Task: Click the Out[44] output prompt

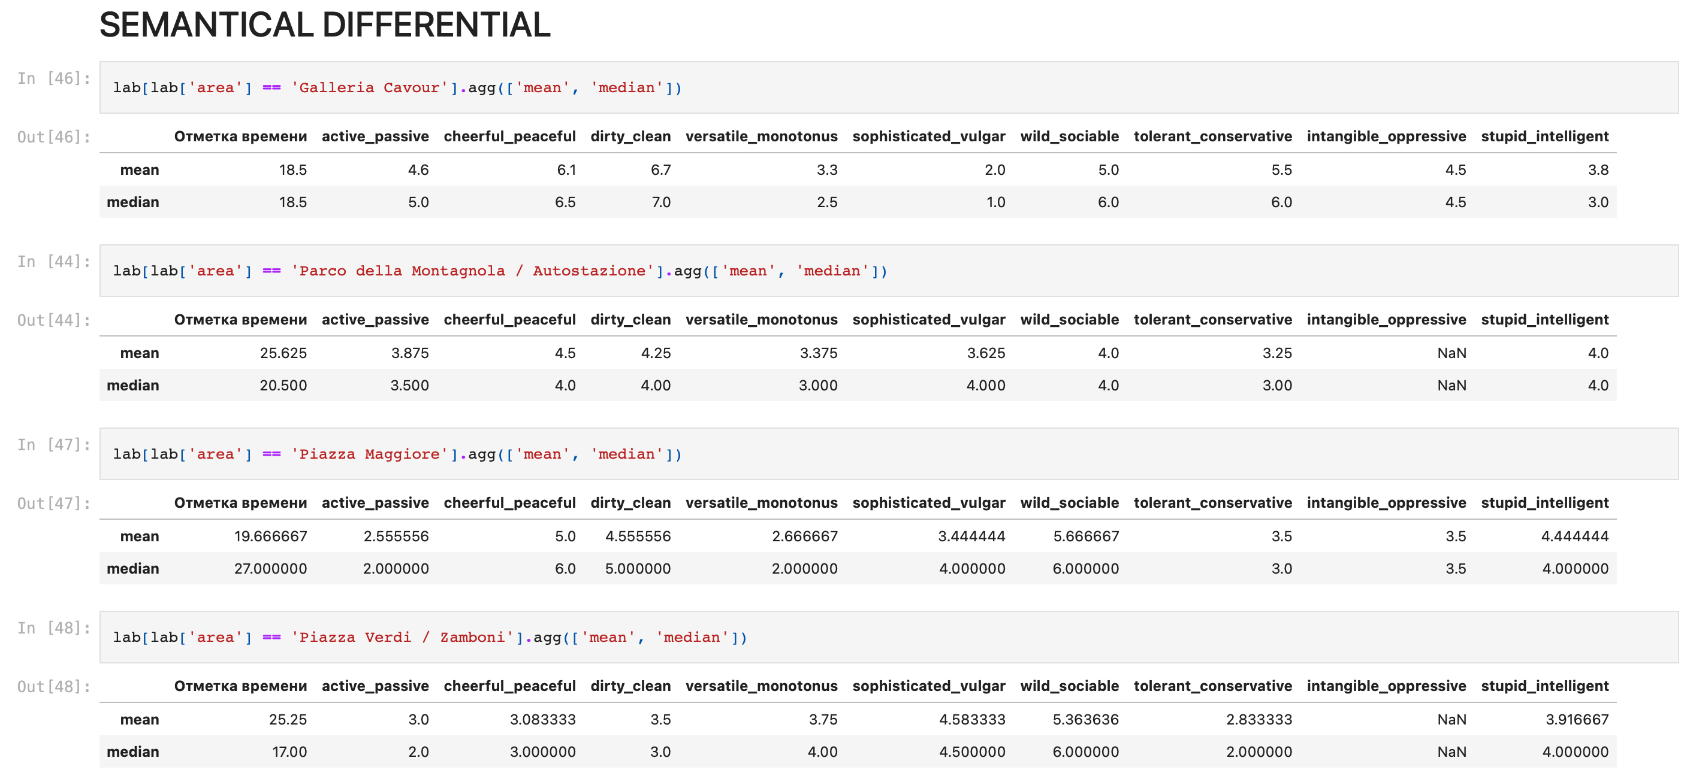Action: 54,320
